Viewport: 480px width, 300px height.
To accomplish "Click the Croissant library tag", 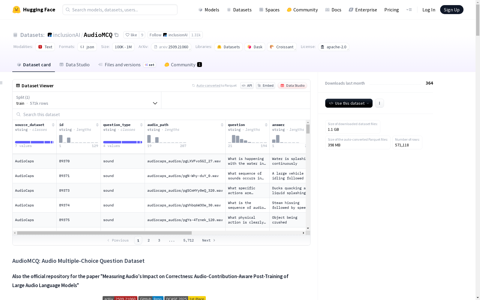I will 282,47.
